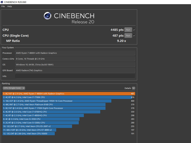Run the CPU (Single Core) benchmark

pyautogui.click(x=128, y=35)
